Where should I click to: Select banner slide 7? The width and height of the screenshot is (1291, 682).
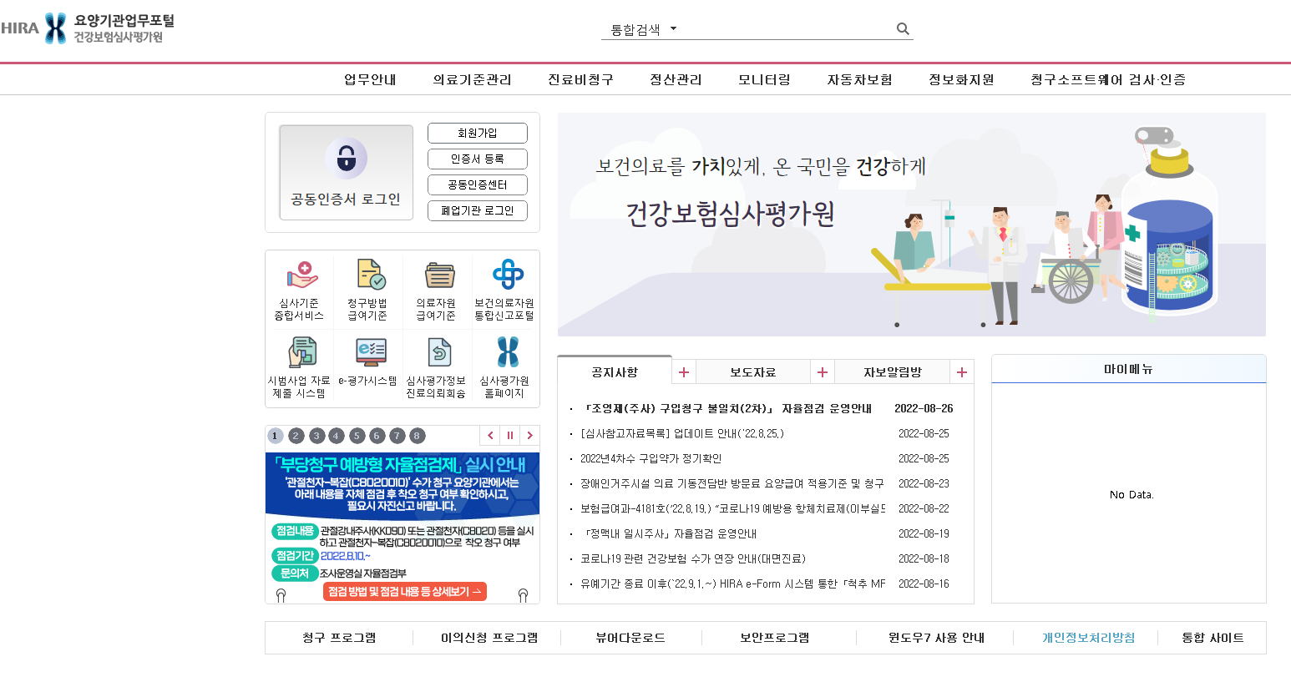coord(397,436)
